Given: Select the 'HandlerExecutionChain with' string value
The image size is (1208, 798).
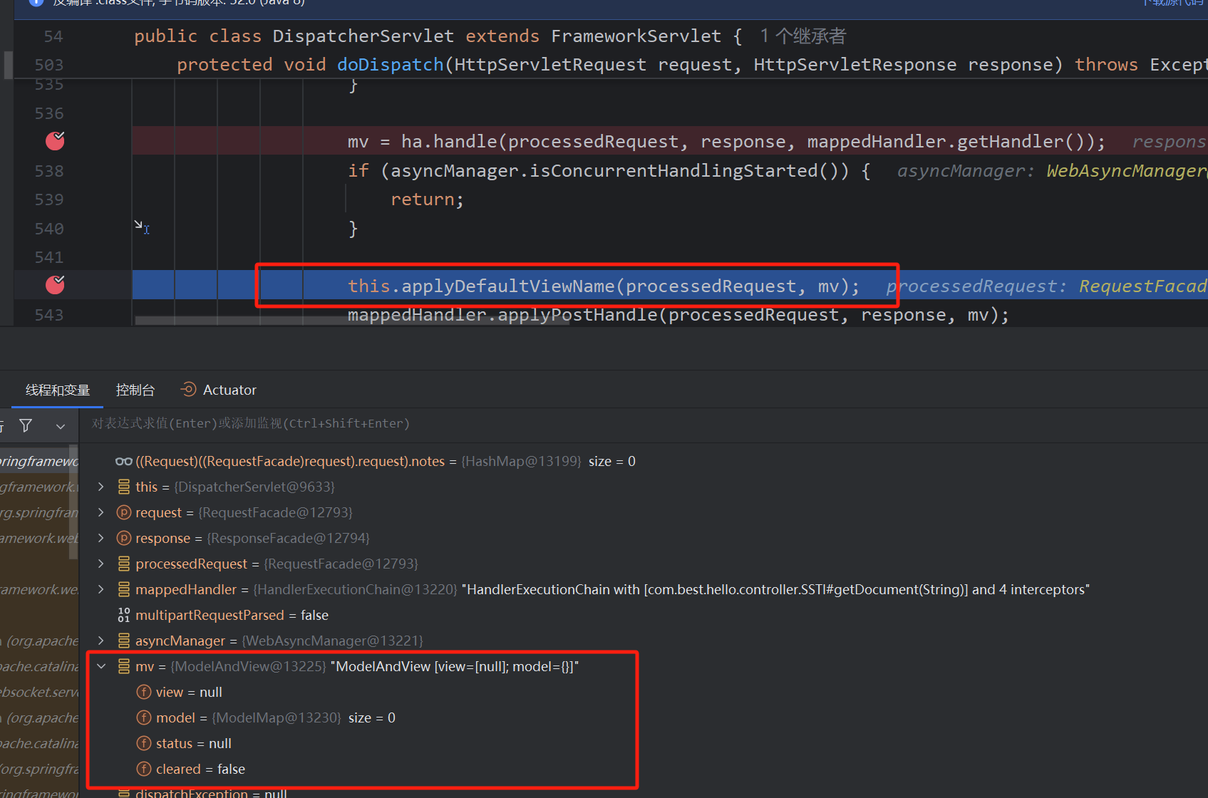Looking at the screenshot, I should pos(776,589).
